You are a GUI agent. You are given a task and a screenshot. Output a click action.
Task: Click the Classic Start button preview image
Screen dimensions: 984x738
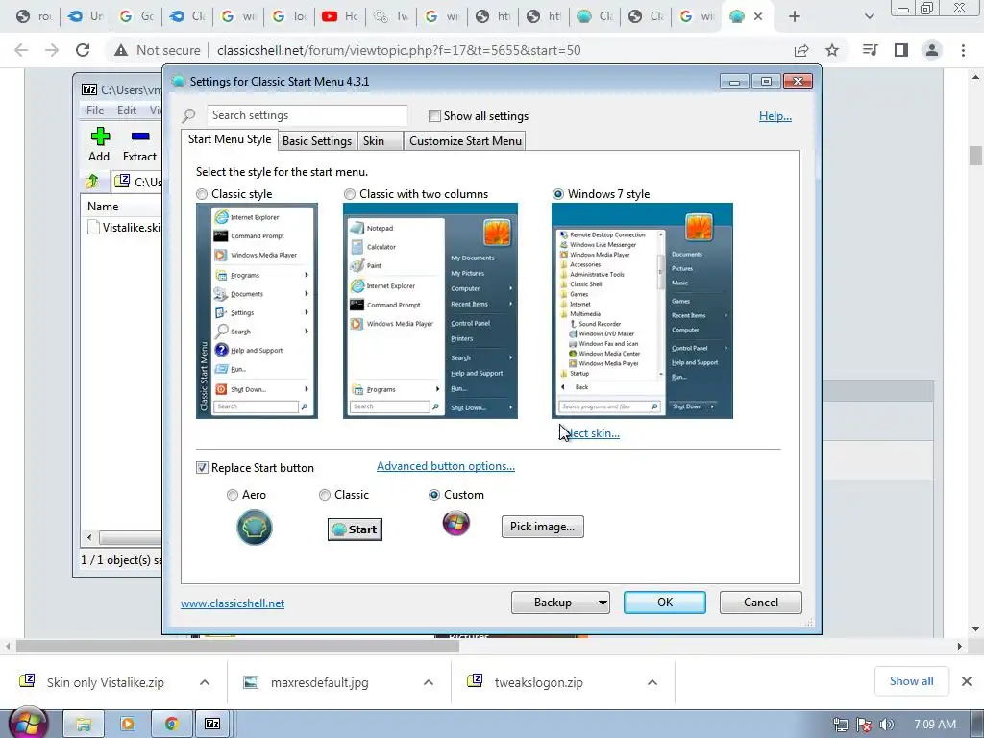point(355,529)
